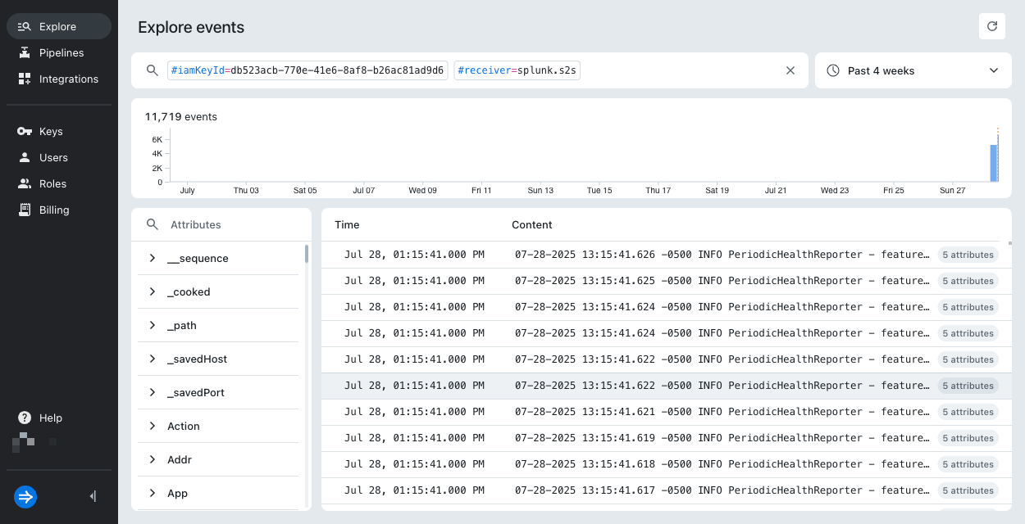Click the magnifier icon in Attributes search
The width and height of the screenshot is (1025, 524).
(x=152, y=224)
